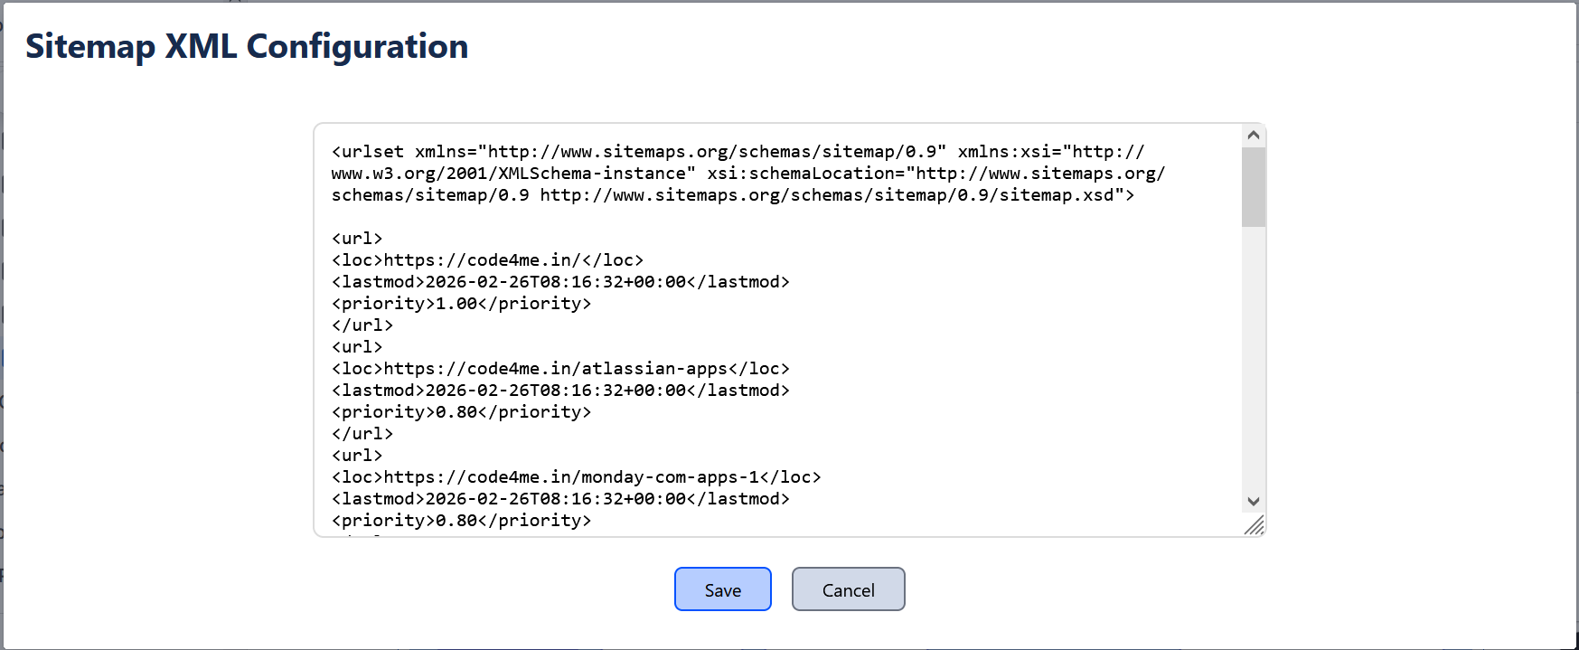Click the scrollbar down arrow
The height and width of the screenshot is (650, 1579).
(1253, 500)
